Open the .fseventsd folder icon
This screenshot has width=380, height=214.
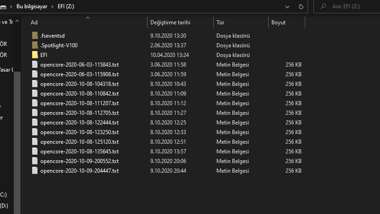click(x=35, y=35)
